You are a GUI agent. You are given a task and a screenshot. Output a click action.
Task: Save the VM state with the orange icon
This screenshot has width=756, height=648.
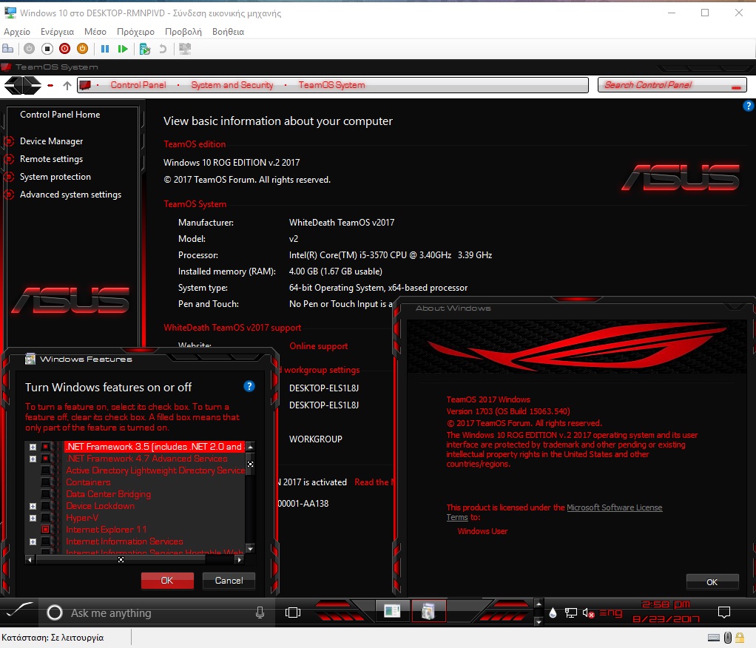[82, 49]
